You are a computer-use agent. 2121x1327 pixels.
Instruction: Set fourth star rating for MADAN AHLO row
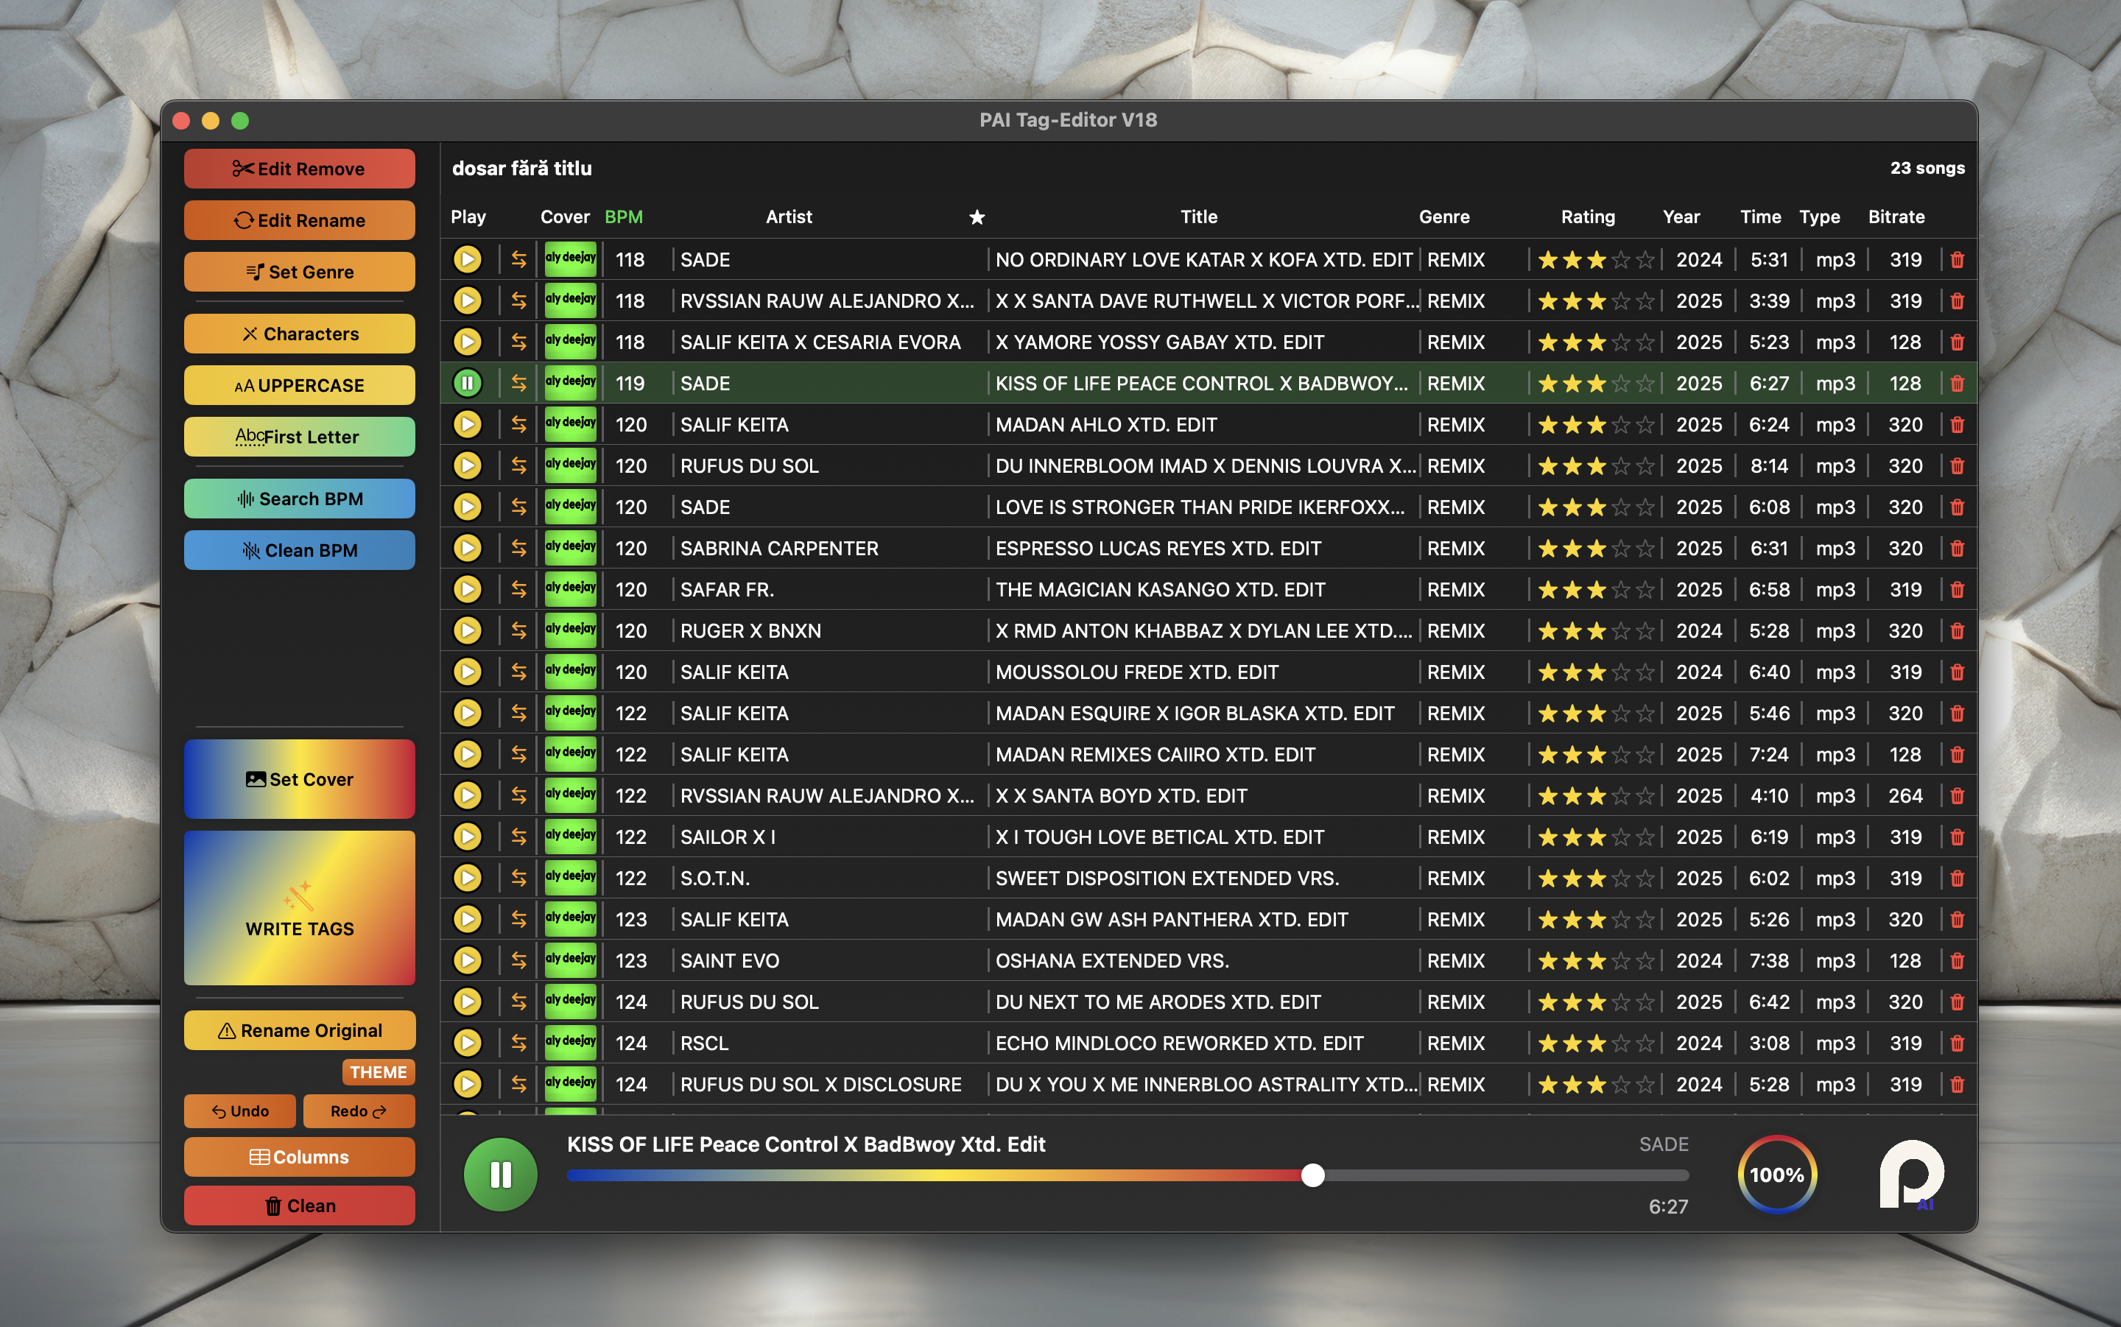point(1621,425)
